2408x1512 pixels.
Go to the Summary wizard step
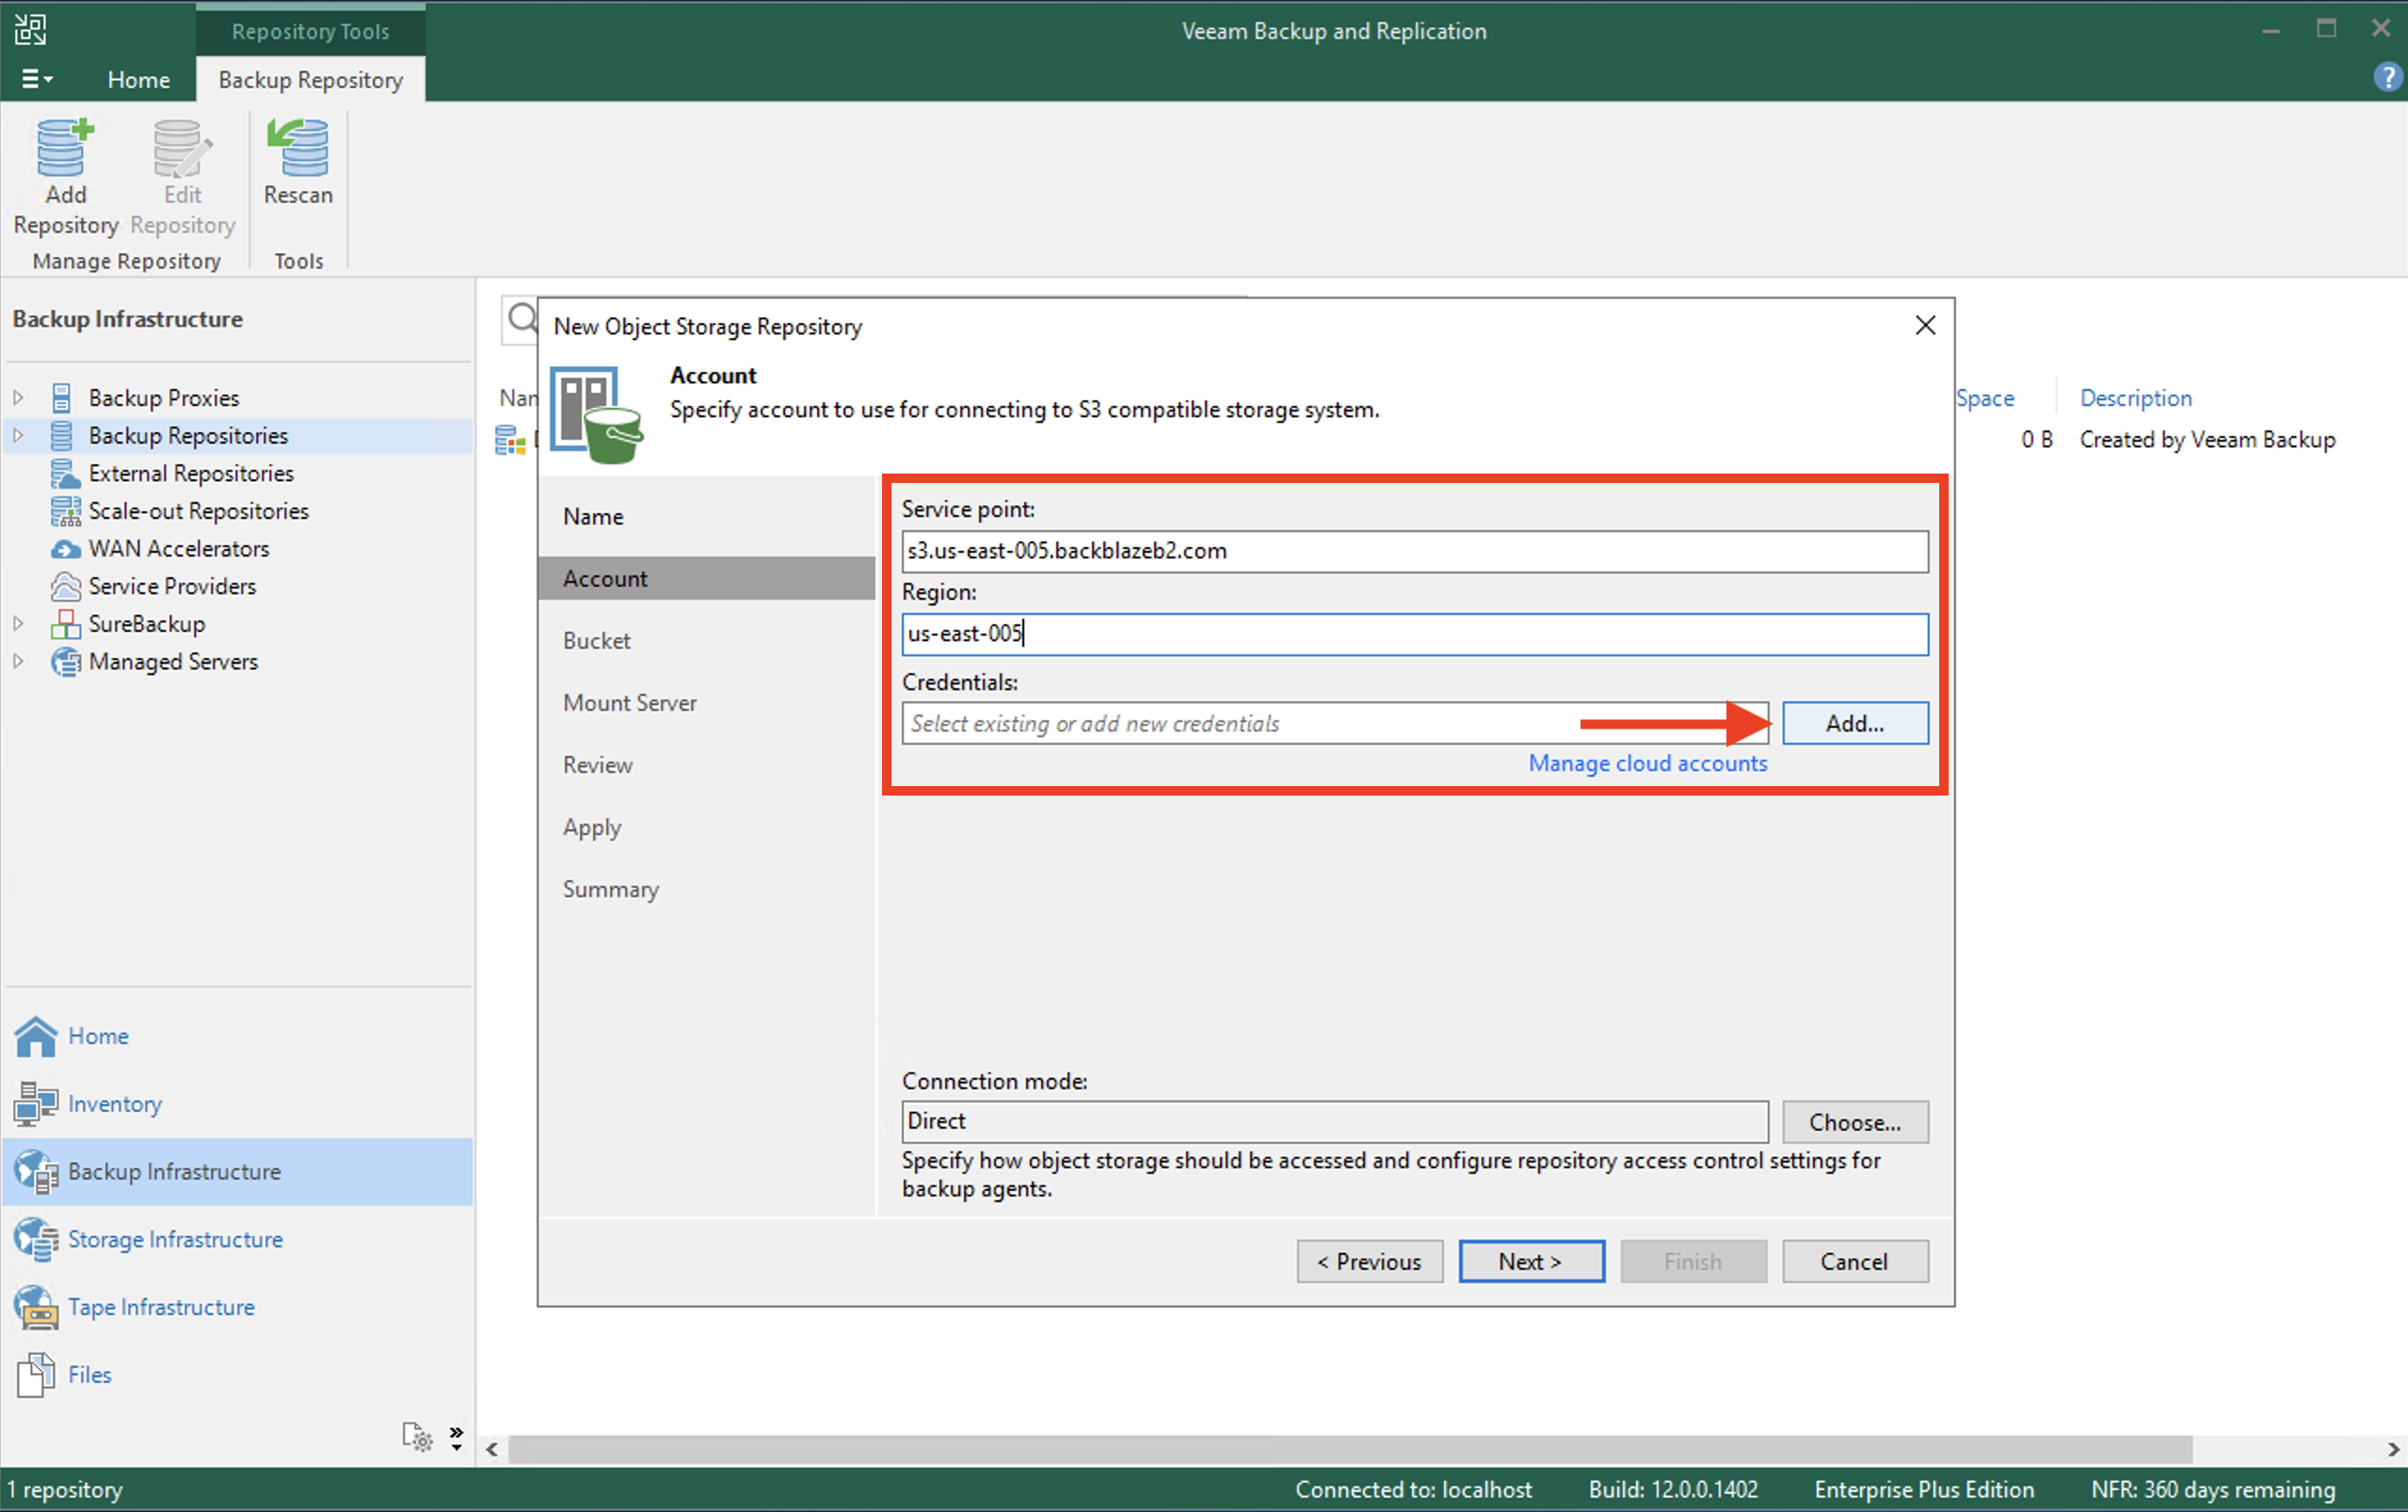click(x=611, y=890)
